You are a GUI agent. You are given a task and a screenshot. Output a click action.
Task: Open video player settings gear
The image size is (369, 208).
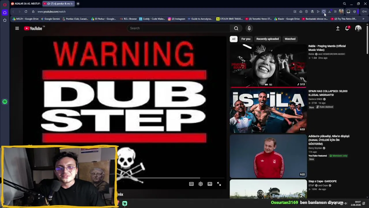[201, 184]
